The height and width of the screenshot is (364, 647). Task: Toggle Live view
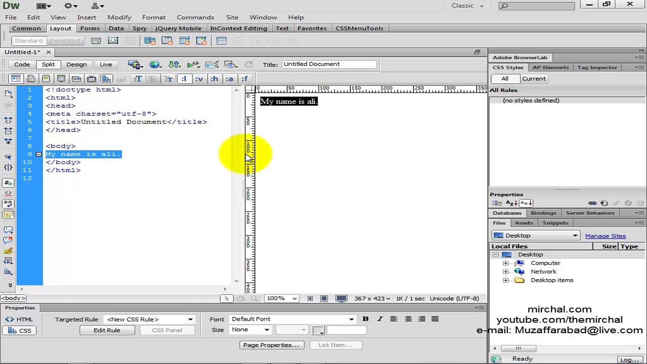106,64
